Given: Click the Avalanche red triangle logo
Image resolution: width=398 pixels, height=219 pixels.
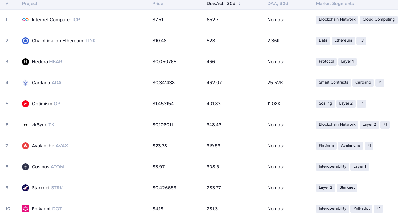Looking at the screenshot, I should tap(26, 146).
